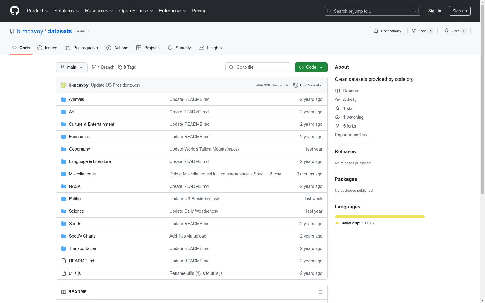The width and height of the screenshot is (485, 303).
Task: Click the Transportation folder icon
Action: pyautogui.click(x=64, y=248)
